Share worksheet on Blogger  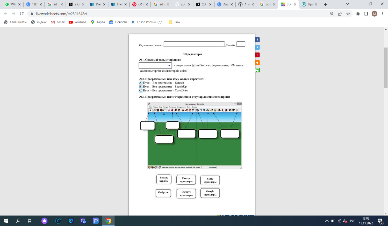[x=257, y=63]
